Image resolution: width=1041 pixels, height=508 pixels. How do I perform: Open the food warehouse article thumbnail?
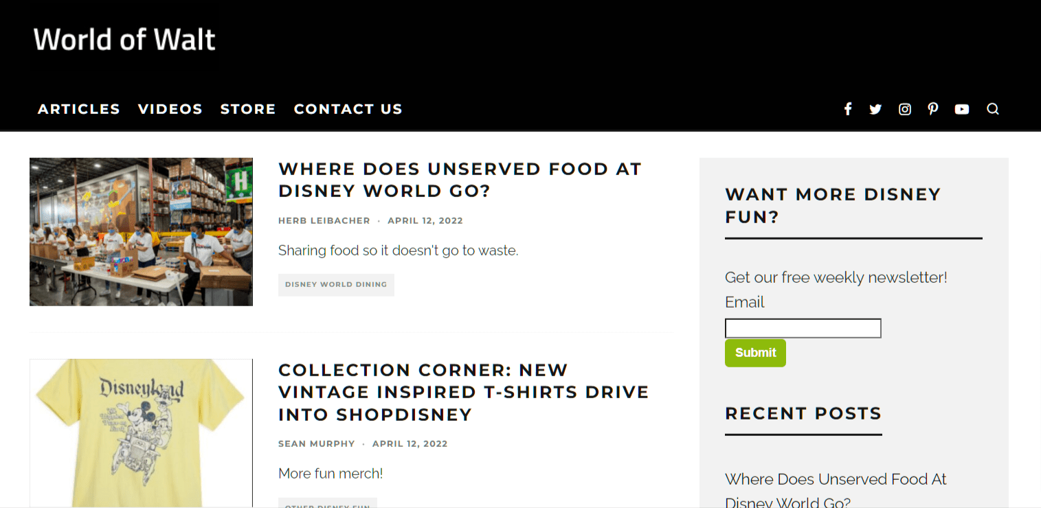141,232
